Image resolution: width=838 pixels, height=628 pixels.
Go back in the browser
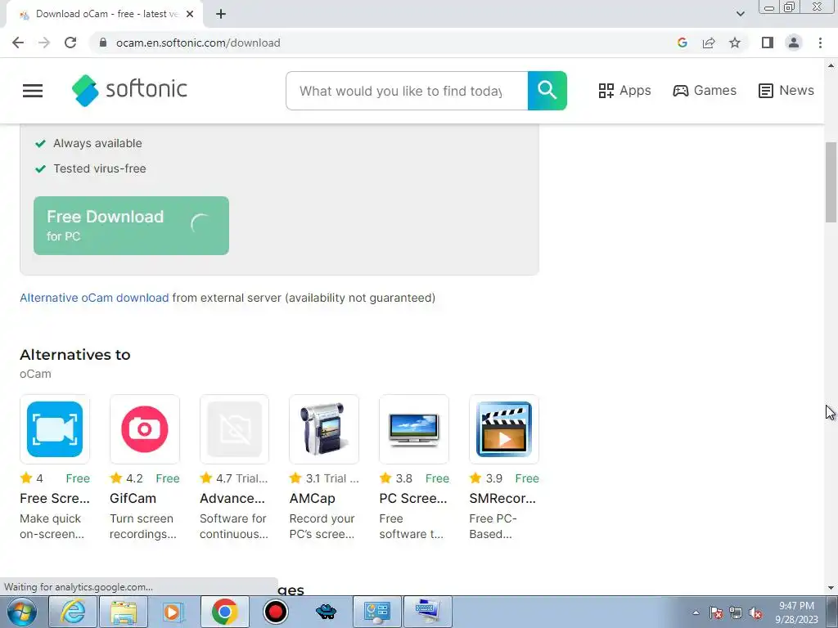[18, 43]
